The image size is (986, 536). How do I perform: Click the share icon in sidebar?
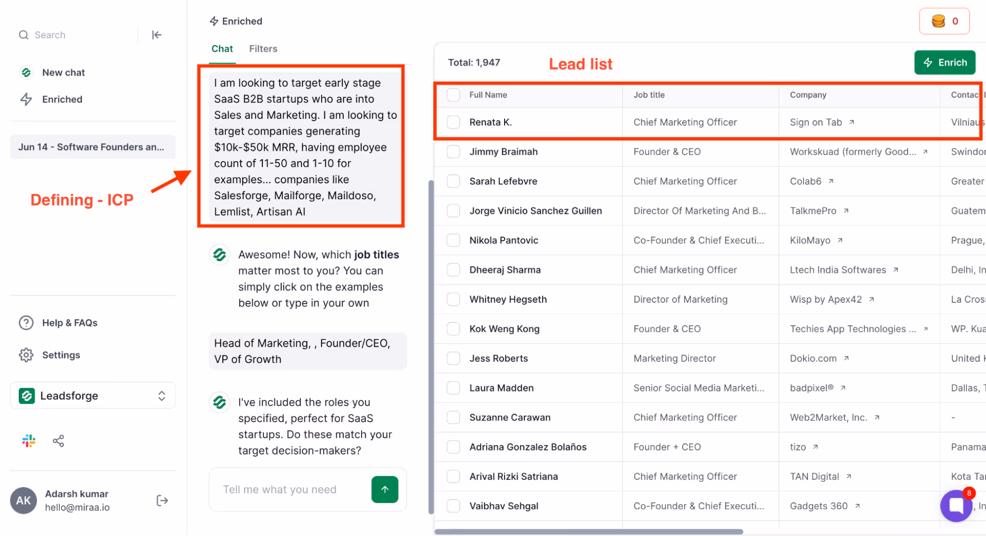[58, 441]
